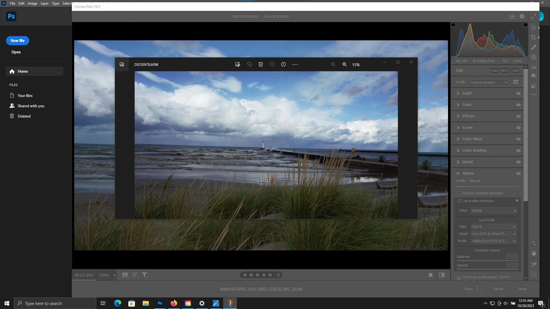
Task: Open the Masking tool
Action: pyautogui.click(x=533, y=57)
